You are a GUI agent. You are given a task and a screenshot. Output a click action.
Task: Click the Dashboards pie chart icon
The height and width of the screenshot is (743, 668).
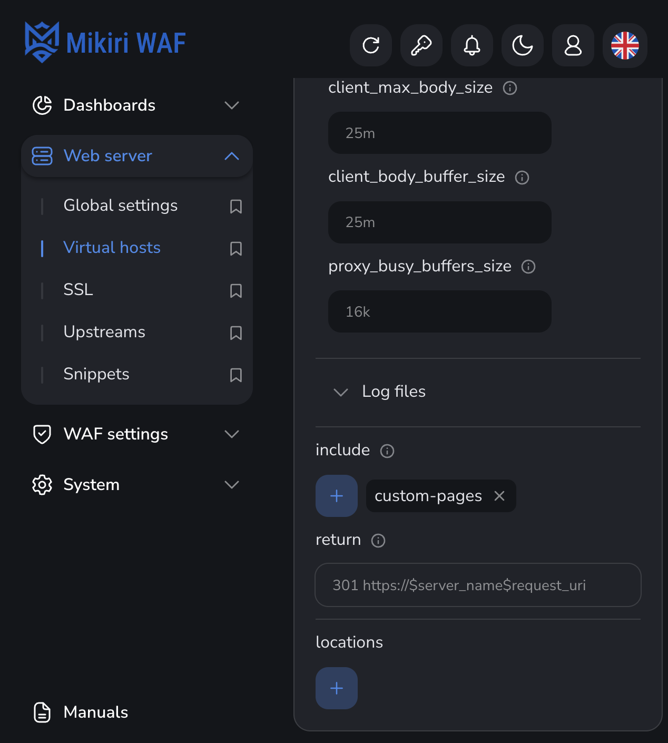[x=42, y=105]
